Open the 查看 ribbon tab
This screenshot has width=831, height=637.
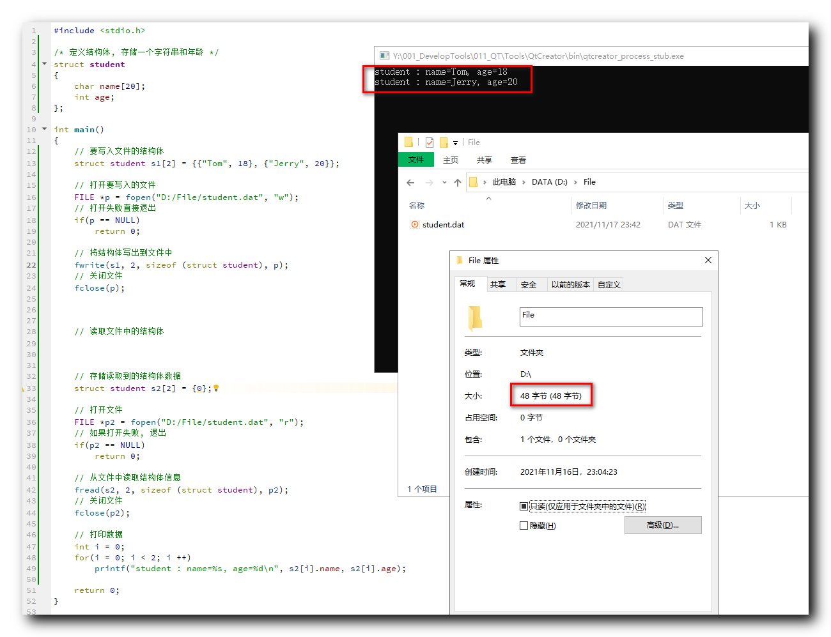(518, 160)
